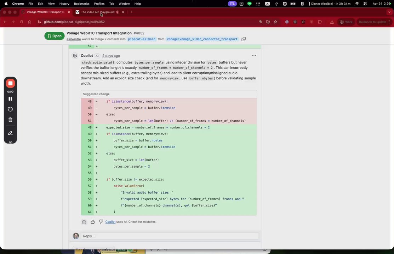Delete recording with the trash icon

[10, 120]
